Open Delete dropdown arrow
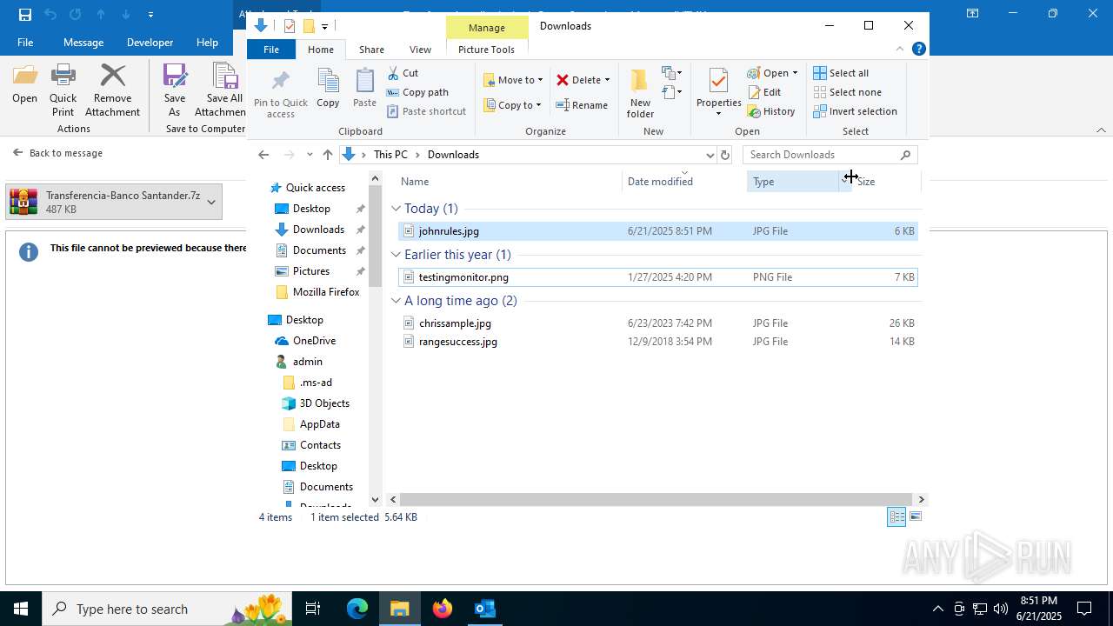Viewport: 1113px width, 626px height. tap(607, 80)
